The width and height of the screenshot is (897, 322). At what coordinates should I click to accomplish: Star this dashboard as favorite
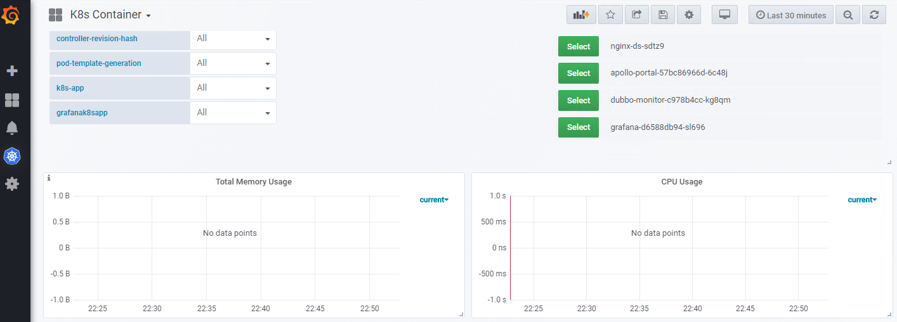(x=610, y=15)
